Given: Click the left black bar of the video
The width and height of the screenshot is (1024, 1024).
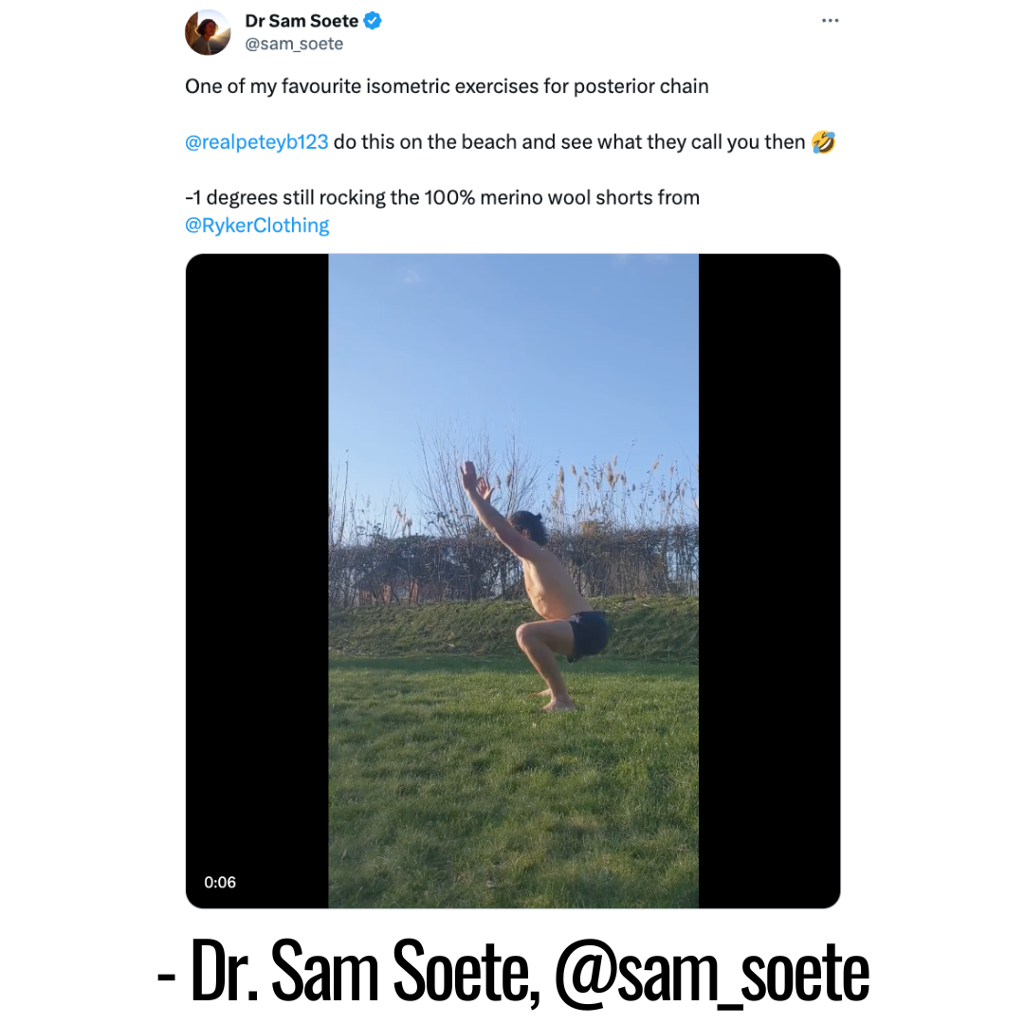Looking at the screenshot, I should 257,580.
